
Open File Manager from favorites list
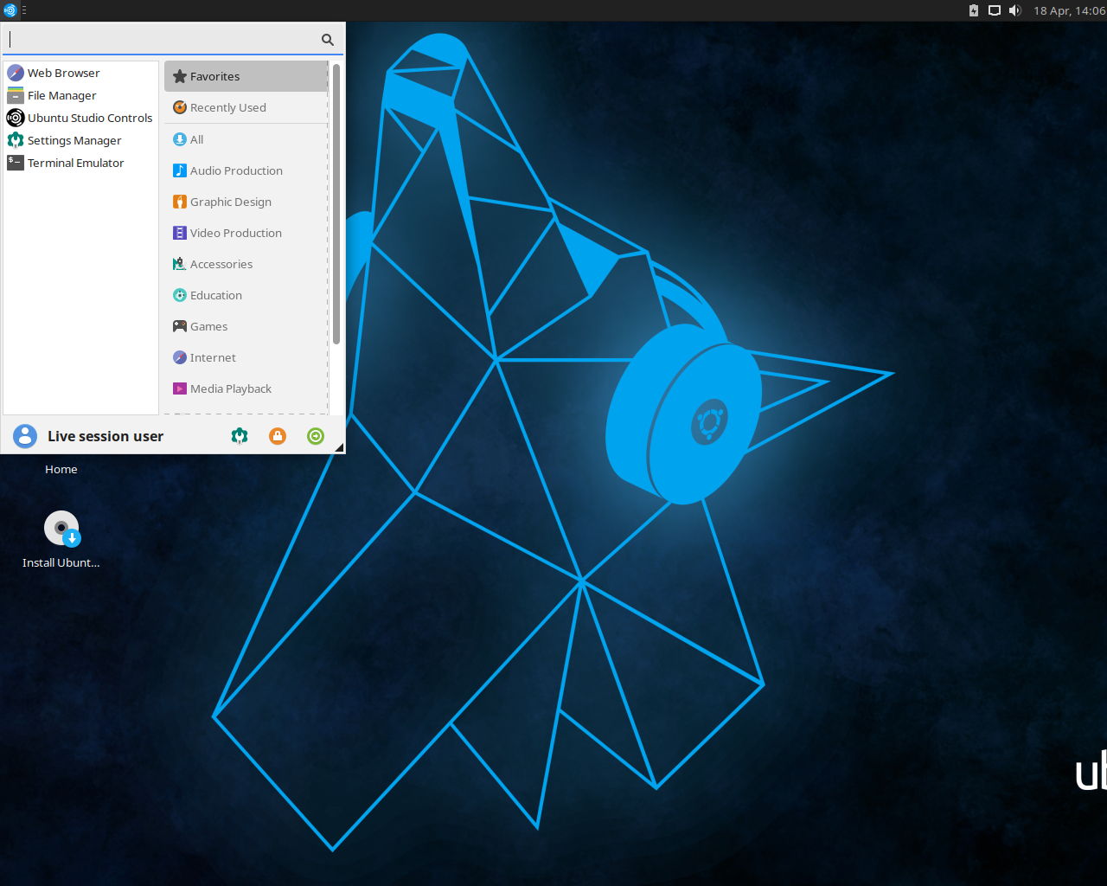point(81,95)
